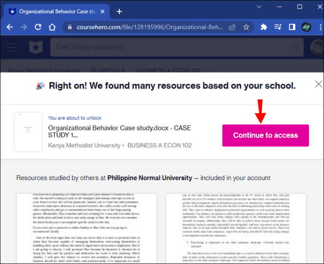Bookmark this page with the star icon
Screen dimensions: 324x264
click(246, 27)
